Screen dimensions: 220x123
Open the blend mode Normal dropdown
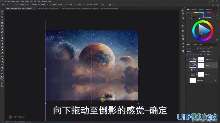pyautogui.click(x=193, y=52)
